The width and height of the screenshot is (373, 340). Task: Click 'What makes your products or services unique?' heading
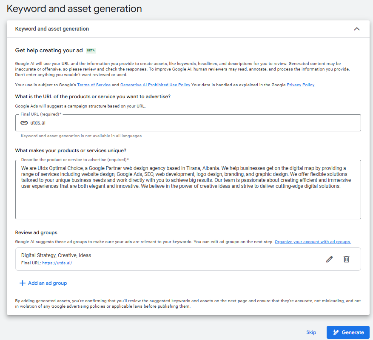pos(71,150)
